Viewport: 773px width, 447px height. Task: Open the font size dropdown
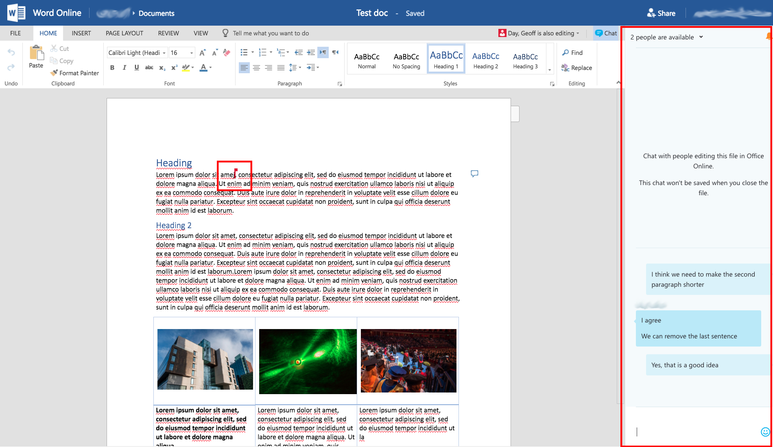coord(192,53)
